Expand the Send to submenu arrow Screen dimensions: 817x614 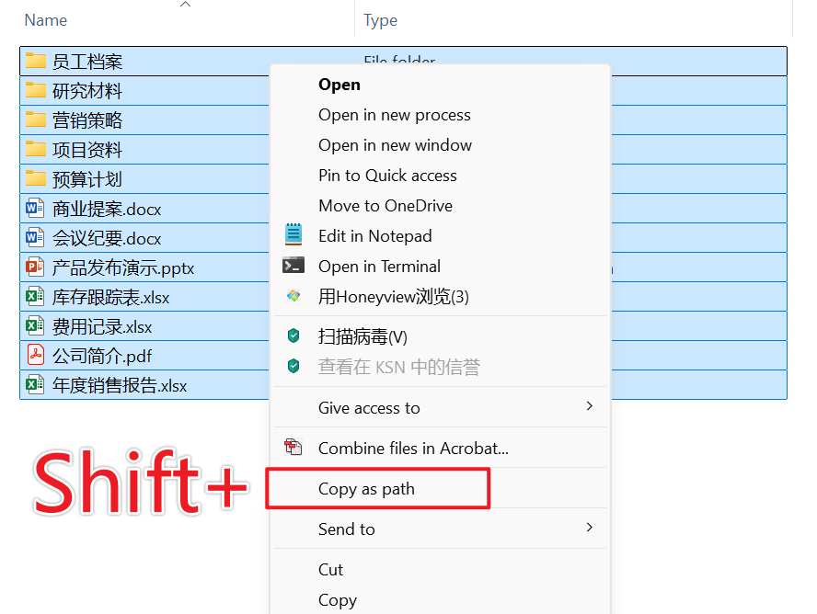click(590, 527)
